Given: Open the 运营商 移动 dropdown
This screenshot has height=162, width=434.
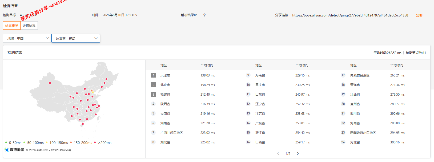Looking at the screenshot, I should tap(76, 38).
